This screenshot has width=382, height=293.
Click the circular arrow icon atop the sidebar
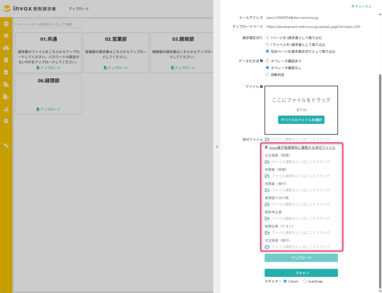click(x=7, y=23)
